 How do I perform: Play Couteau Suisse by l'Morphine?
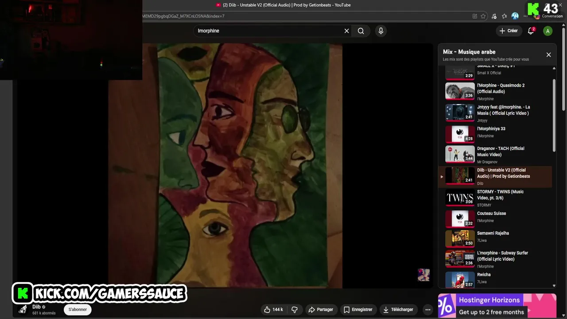pos(495,219)
